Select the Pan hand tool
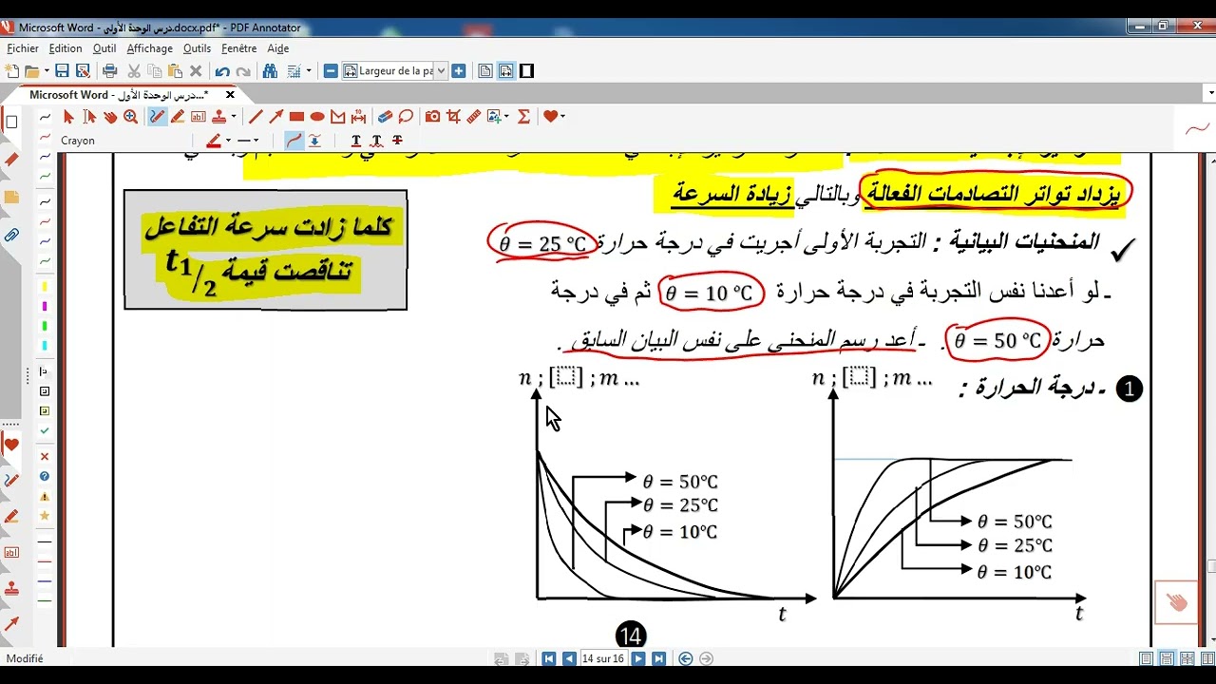Viewport: 1216px width, 684px height. tap(110, 117)
